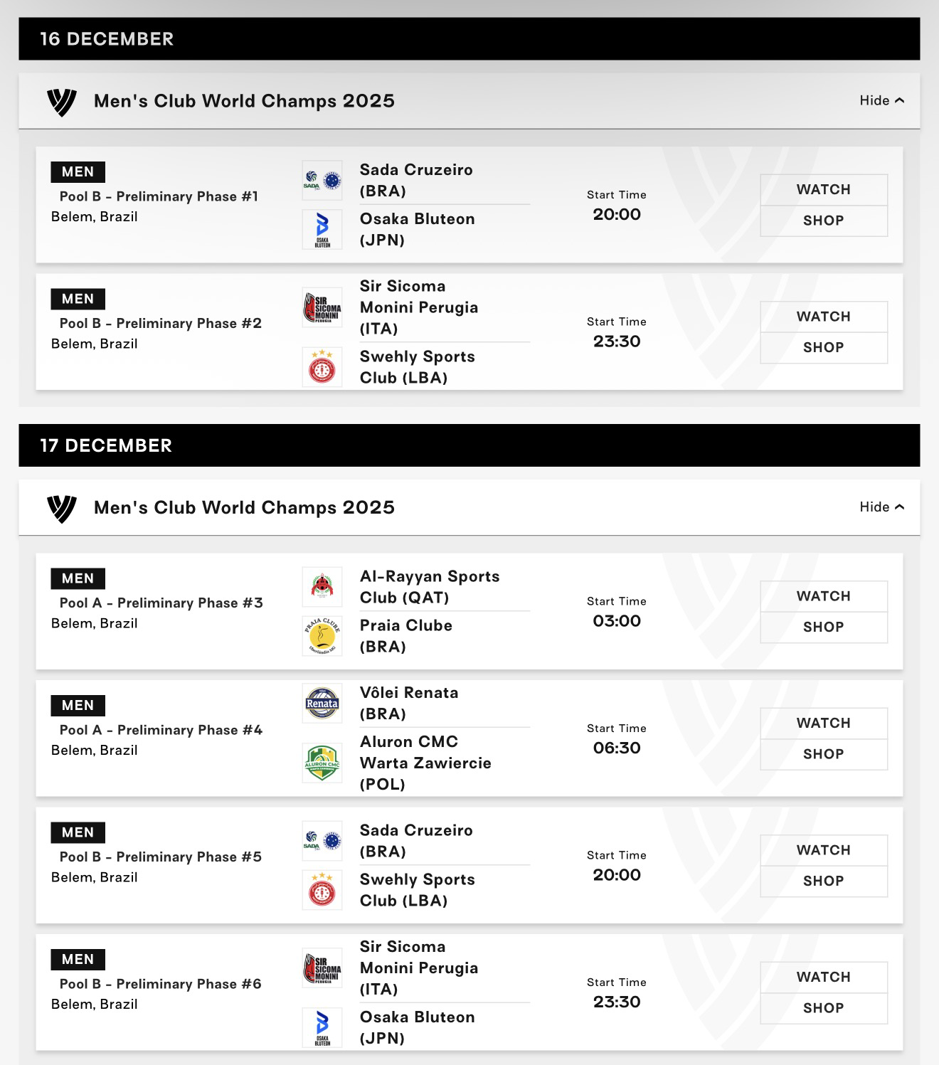Open Shop for Preliminary Phase #6 match
Image resolution: width=939 pixels, height=1065 pixels.
823,1008
